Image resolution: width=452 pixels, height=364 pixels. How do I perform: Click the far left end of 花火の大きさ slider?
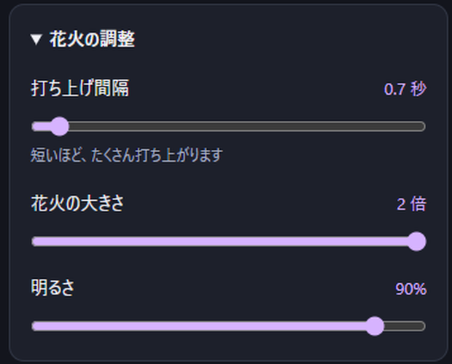click(x=34, y=241)
